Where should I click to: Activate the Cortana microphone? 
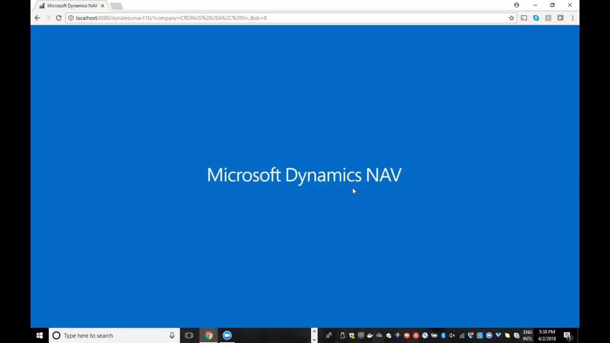pyautogui.click(x=172, y=335)
